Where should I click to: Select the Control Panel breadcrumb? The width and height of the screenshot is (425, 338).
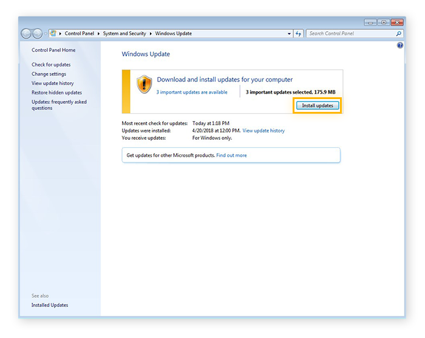79,34
